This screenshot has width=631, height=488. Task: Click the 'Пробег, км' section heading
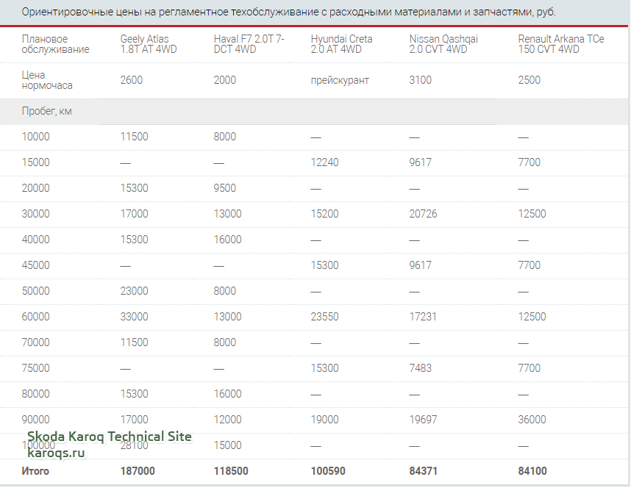coord(46,112)
